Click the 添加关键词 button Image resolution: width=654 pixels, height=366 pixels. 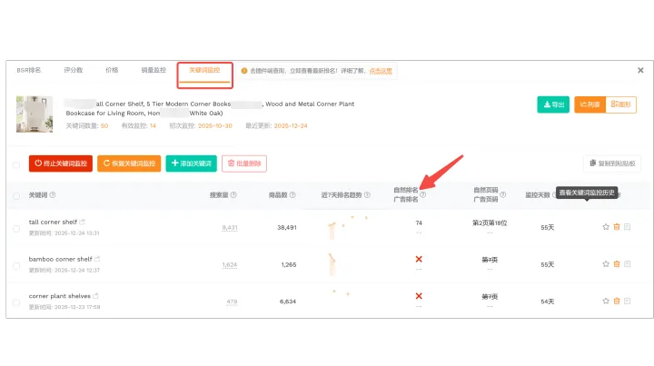191,163
